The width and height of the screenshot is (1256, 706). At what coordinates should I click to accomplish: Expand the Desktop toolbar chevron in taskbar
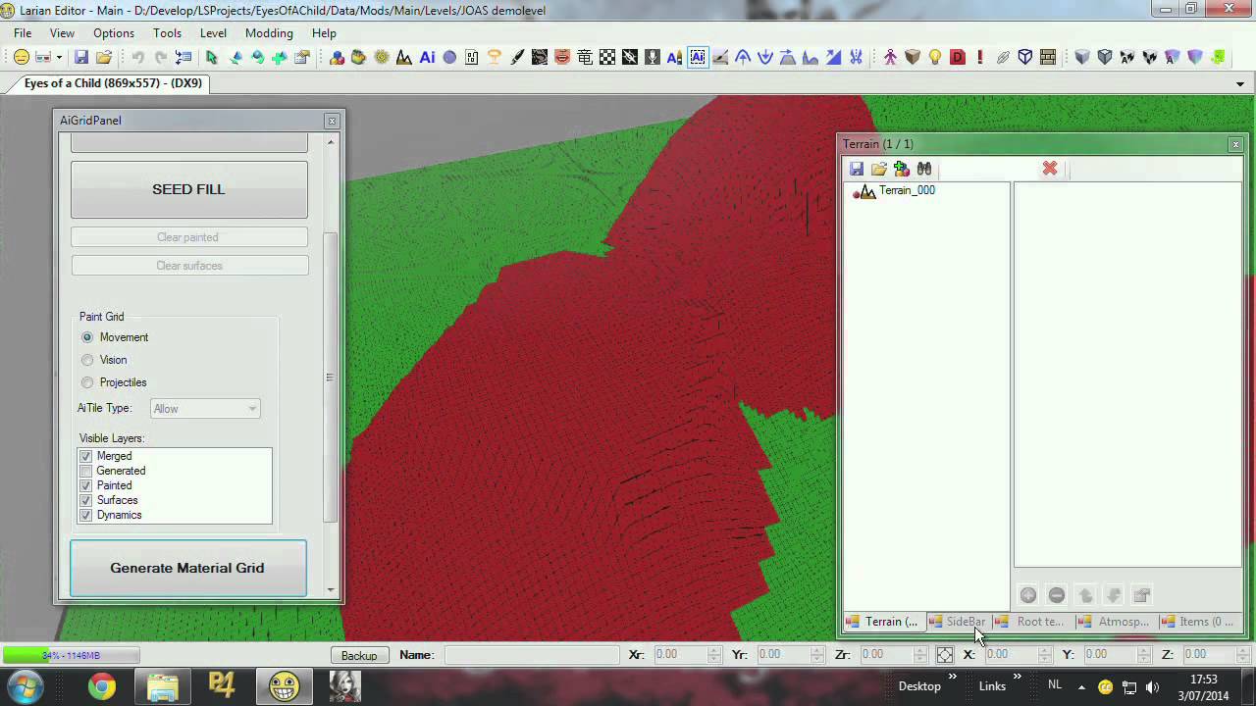(x=952, y=676)
